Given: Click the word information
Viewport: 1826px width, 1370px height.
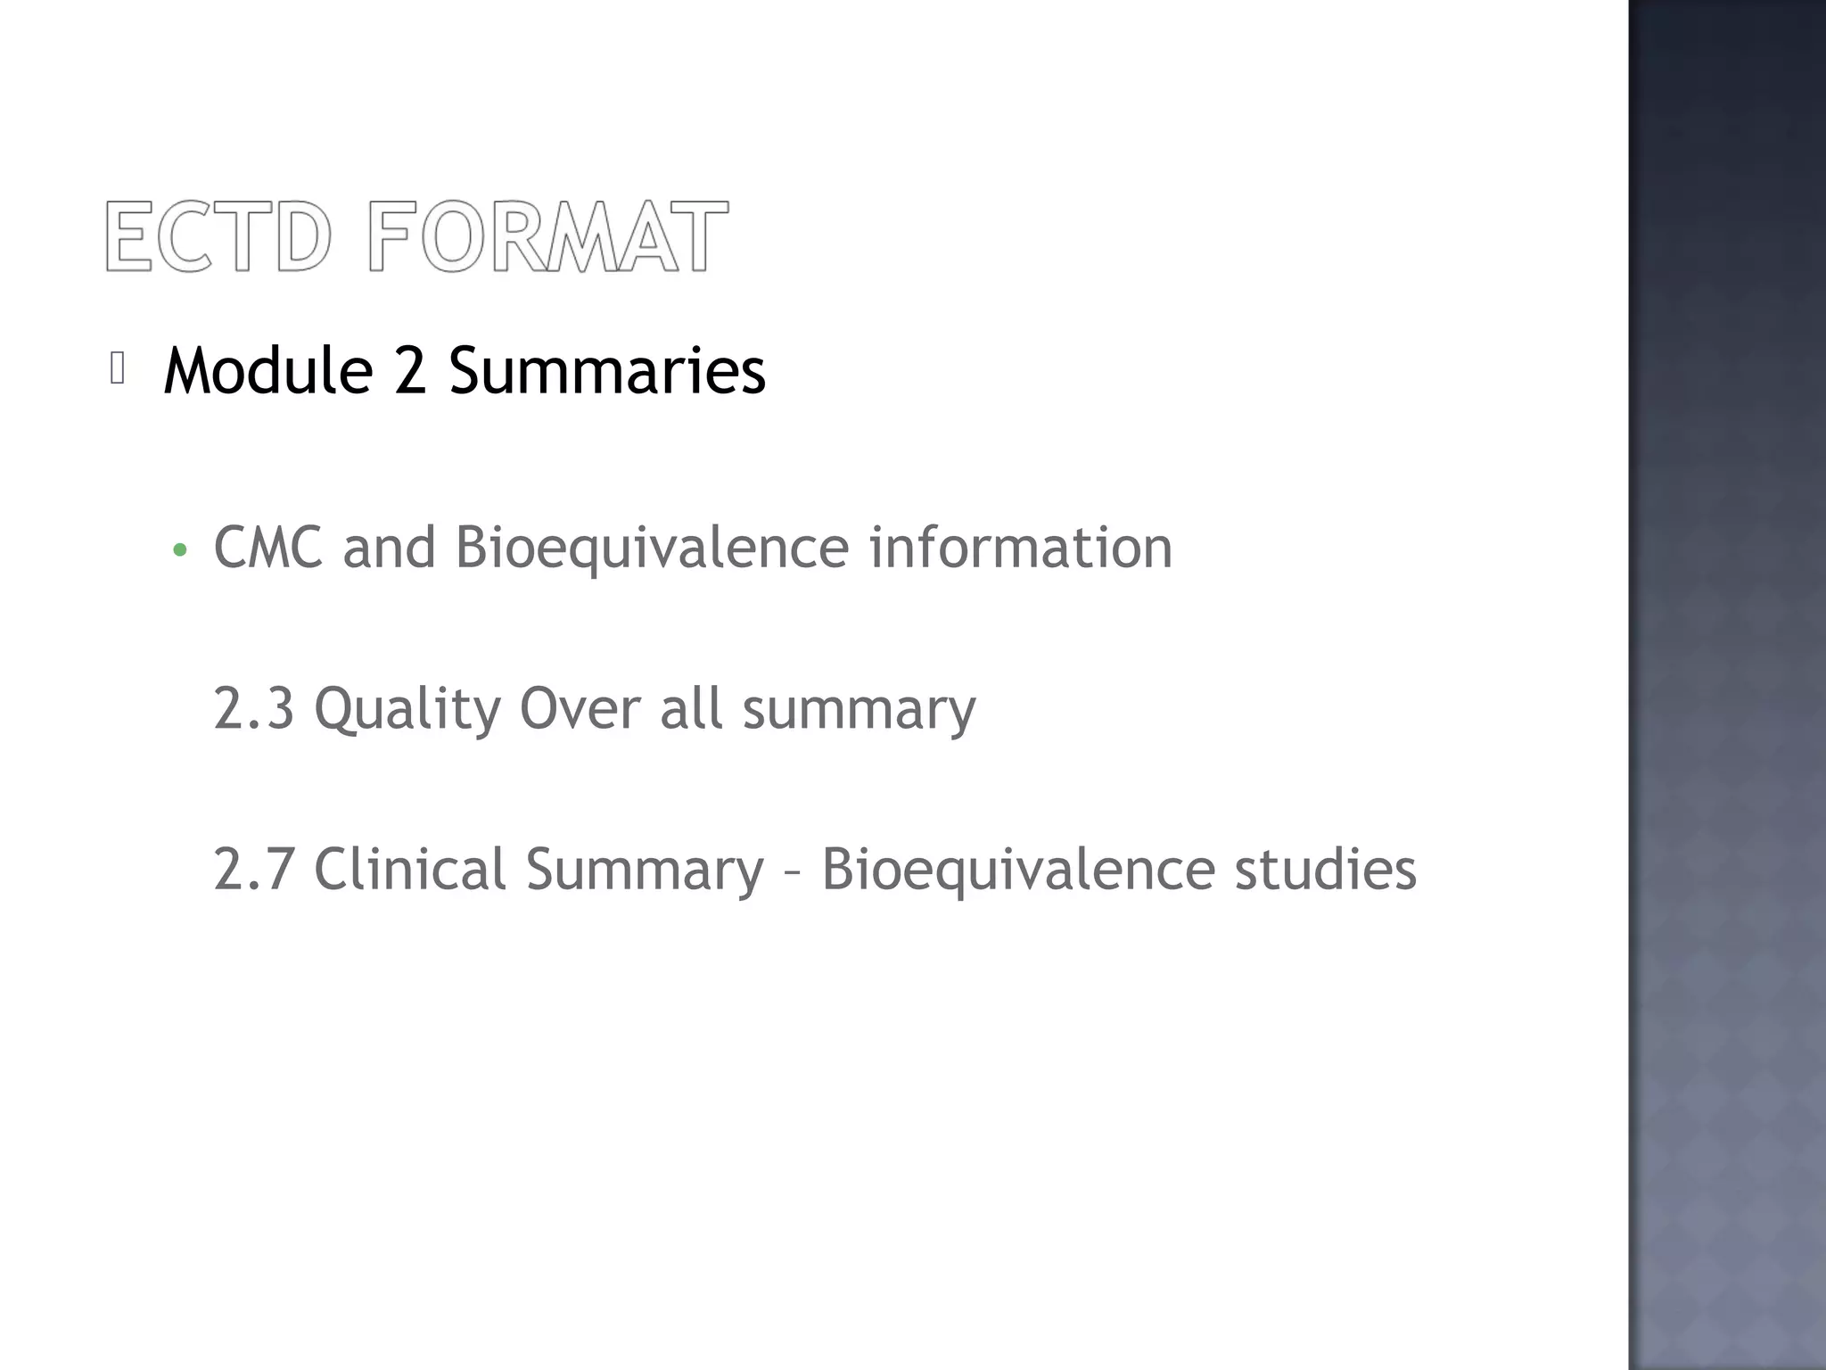Looking at the screenshot, I should (1021, 547).
